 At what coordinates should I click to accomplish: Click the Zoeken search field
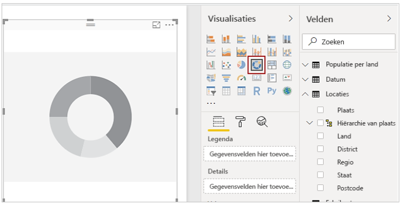pyautogui.click(x=349, y=42)
